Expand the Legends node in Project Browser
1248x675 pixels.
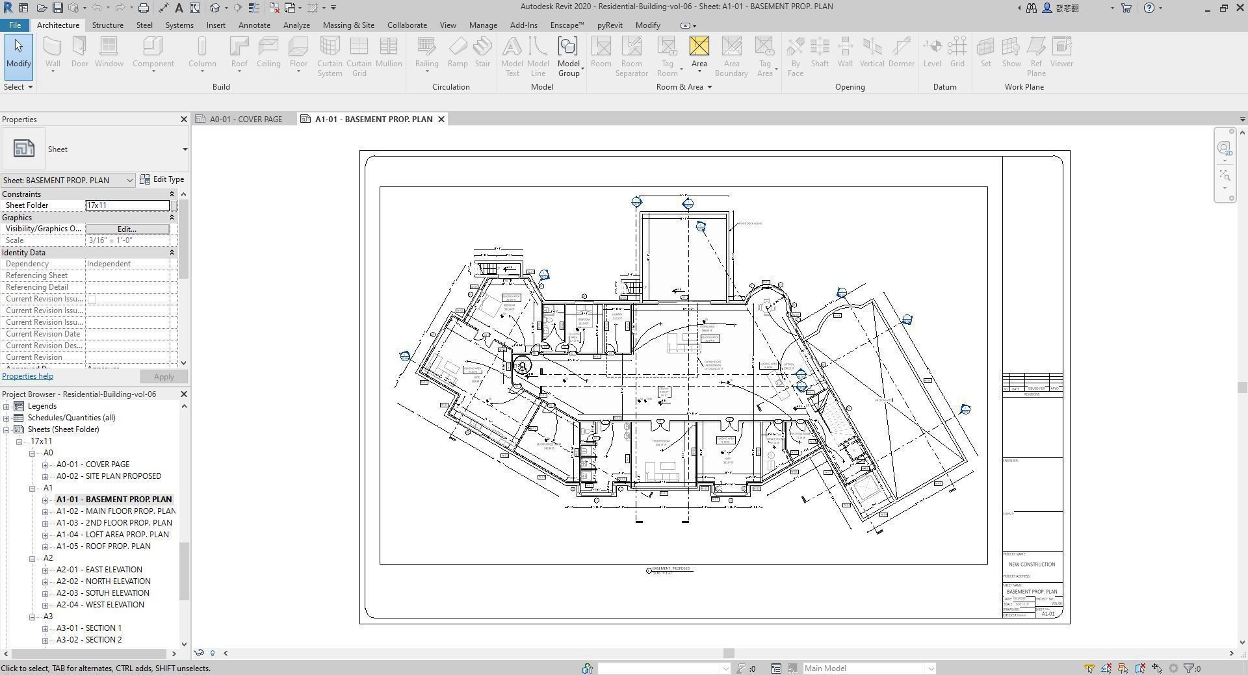click(6, 407)
